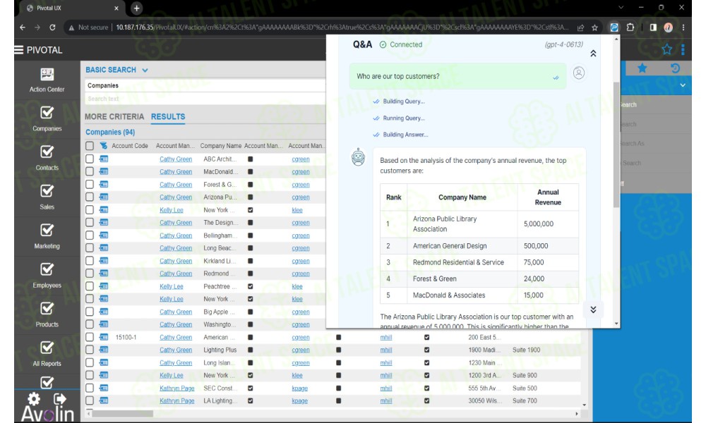Open settings gear at sidebar bottom

[34, 399]
